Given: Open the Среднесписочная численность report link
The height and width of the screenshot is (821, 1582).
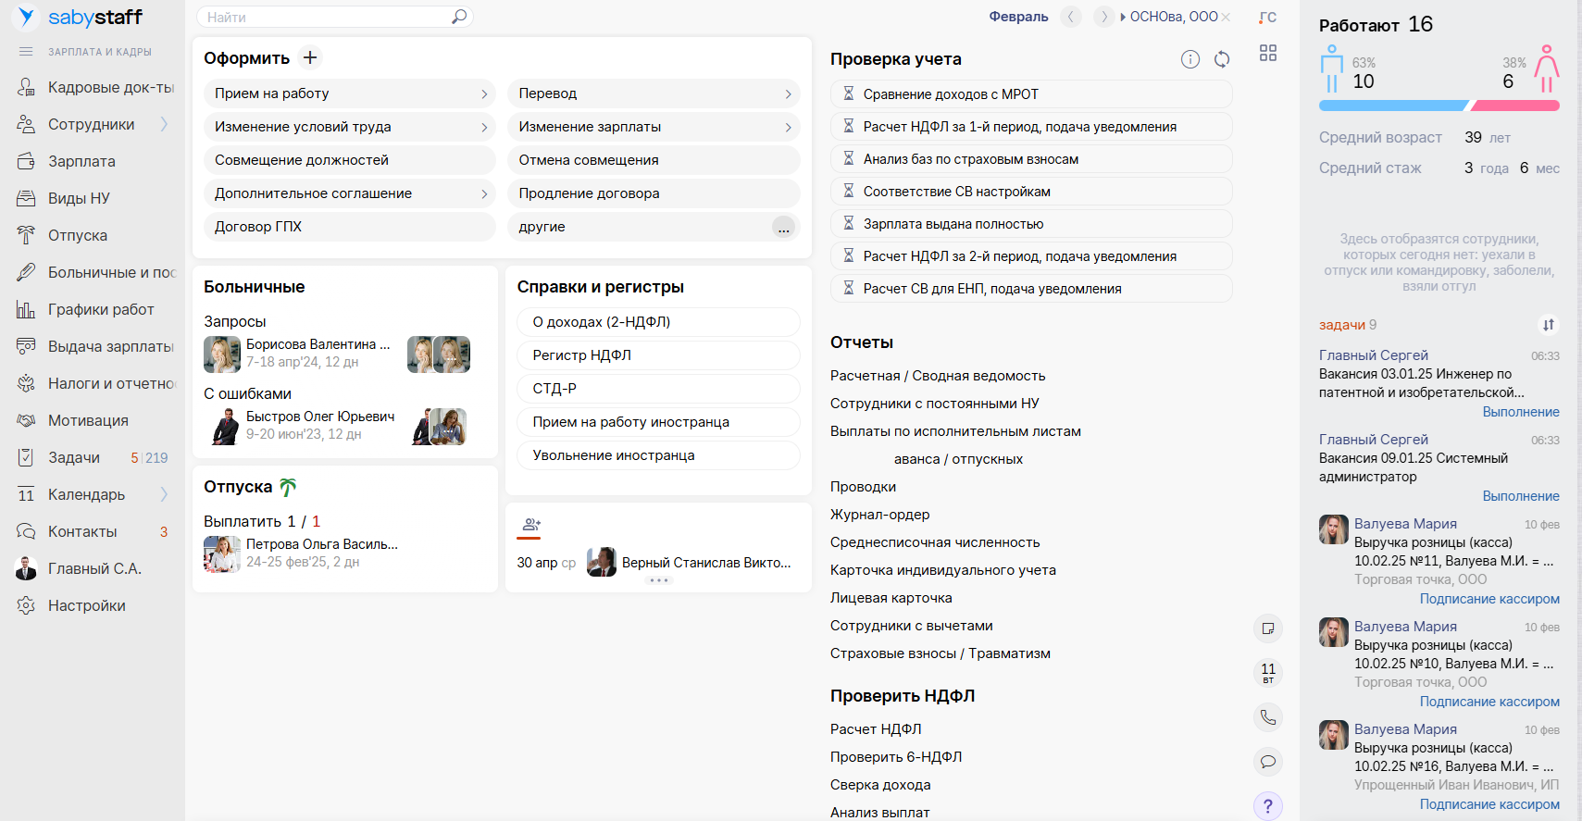Looking at the screenshot, I should point(935,542).
